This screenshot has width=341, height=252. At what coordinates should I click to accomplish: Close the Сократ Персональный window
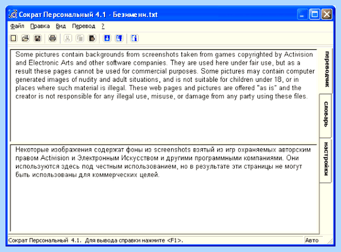tap(327, 15)
